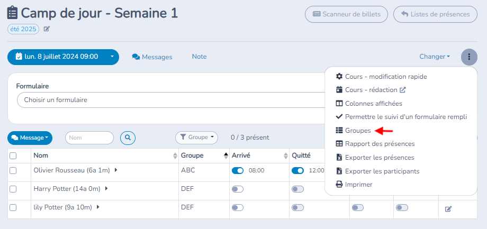Click the été 2025 tag
The height and width of the screenshot is (229, 487).
(x=23, y=29)
